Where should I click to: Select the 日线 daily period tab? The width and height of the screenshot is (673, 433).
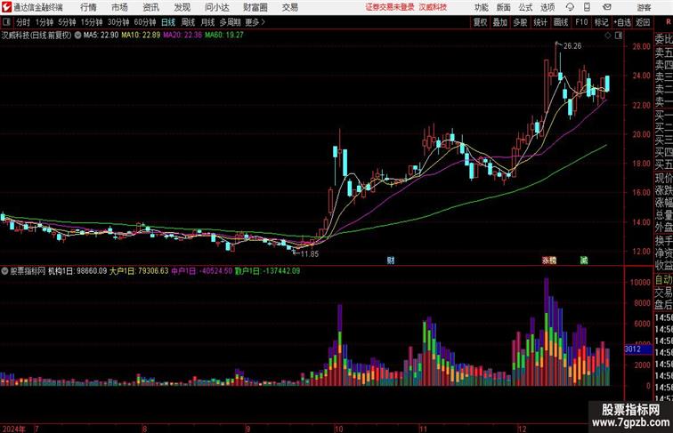point(168,22)
